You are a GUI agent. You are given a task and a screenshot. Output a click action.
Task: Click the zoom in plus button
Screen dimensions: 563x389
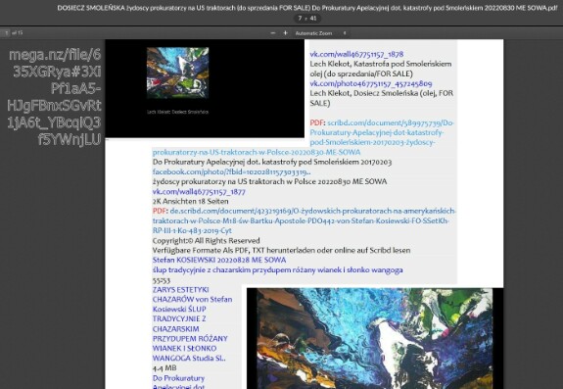(x=285, y=33)
